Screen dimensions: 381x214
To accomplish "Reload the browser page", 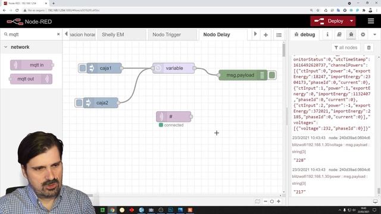I will click(17, 11).
